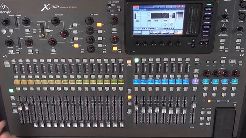Select the High EQ band button
Screen dimensions: 246x138
(75, 25)
